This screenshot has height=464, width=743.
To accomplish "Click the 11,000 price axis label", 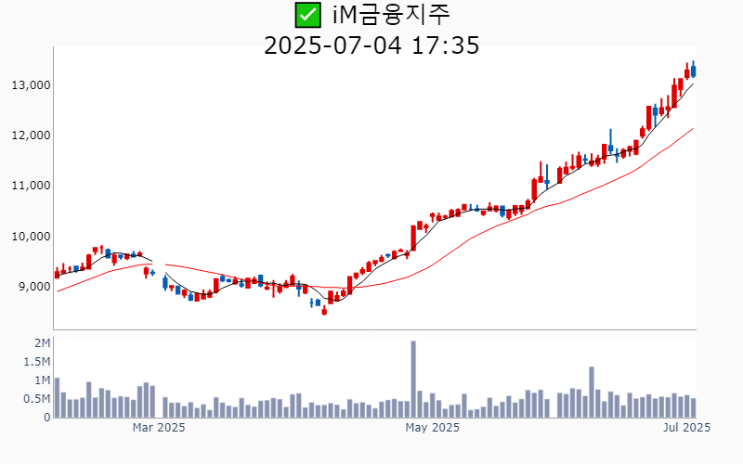I will [31, 186].
